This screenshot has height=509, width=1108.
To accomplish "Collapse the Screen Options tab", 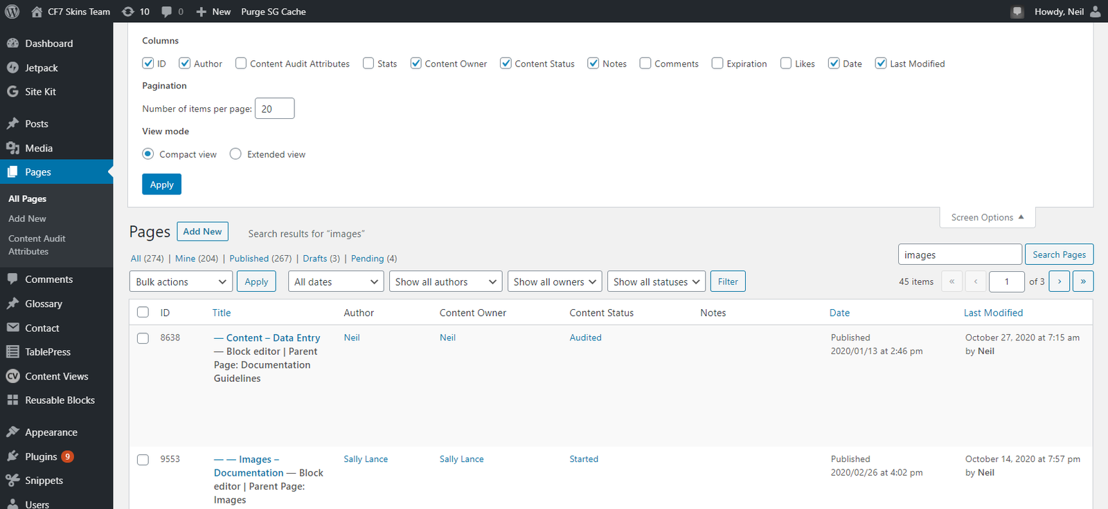I will [987, 217].
